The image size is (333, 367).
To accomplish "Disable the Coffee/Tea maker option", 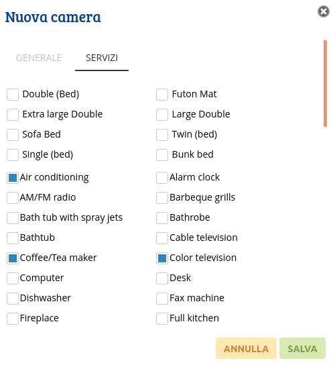I will [13, 258].
